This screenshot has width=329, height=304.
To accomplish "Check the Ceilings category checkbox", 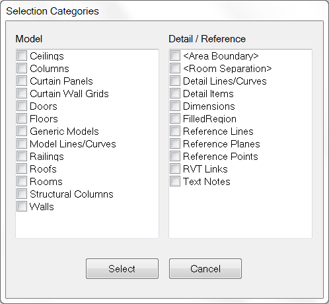I will pyautogui.click(x=22, y=56).
